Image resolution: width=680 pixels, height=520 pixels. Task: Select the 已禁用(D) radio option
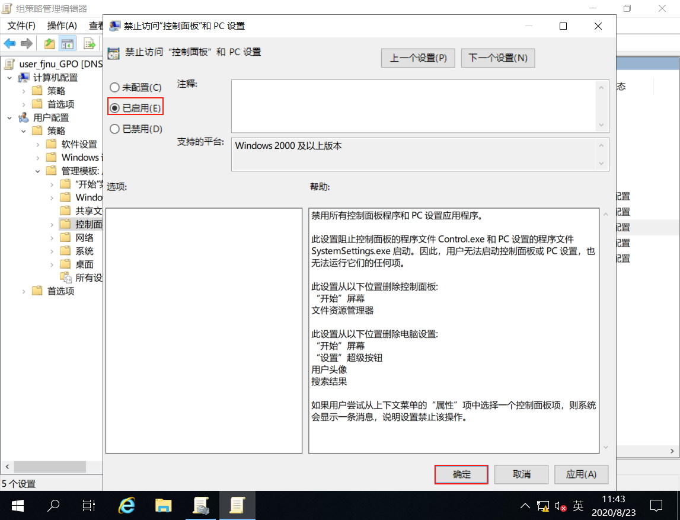point(136,129)
